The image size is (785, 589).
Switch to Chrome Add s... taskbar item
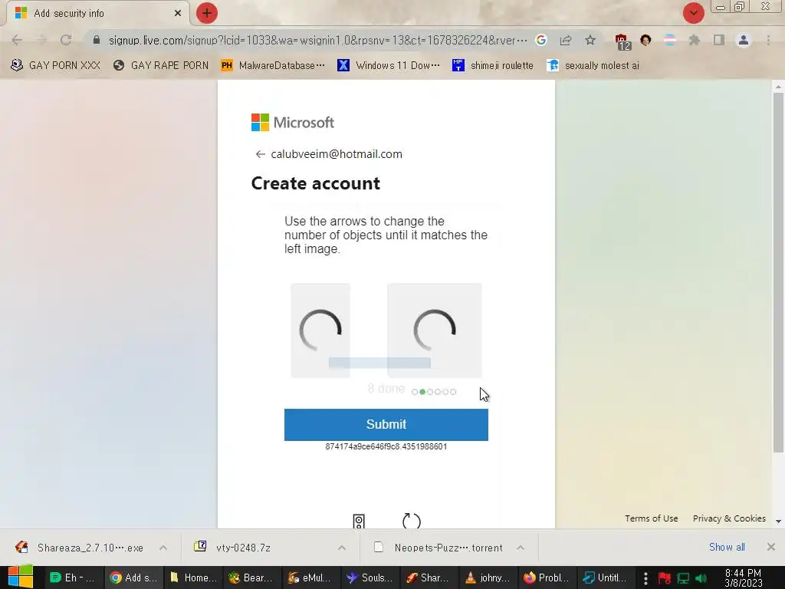click(x=133, y=577)
